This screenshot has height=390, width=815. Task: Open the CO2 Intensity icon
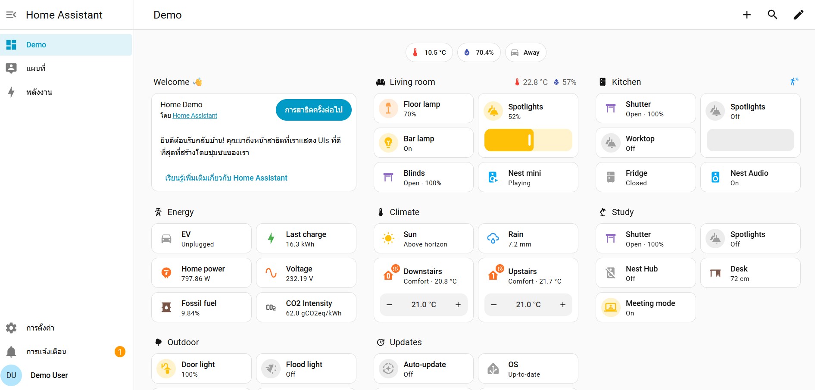tap(271, 307)
